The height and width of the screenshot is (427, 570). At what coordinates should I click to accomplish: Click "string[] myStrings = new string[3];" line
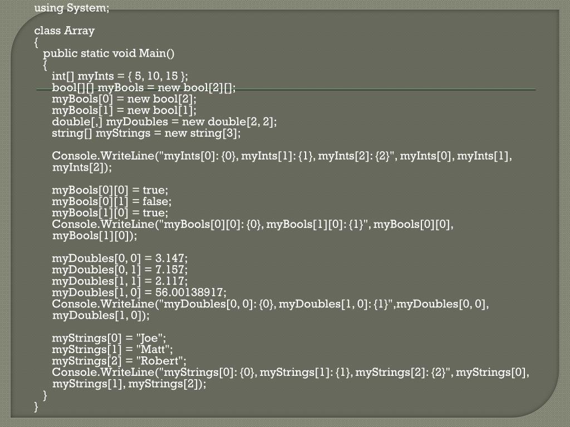coord(146,133)
